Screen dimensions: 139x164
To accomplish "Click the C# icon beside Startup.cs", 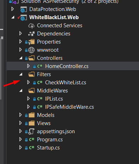I will coord(31,148).
